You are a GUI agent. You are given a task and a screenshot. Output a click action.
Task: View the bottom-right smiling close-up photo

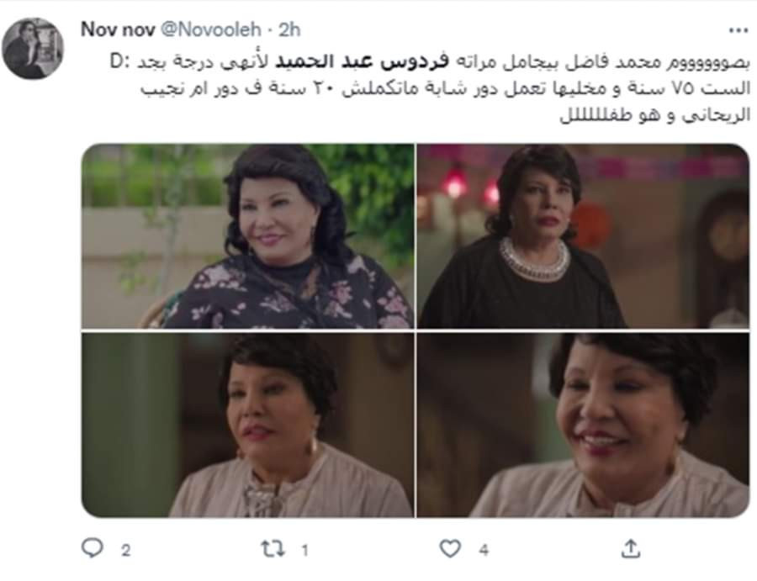(x=583, y=425)
